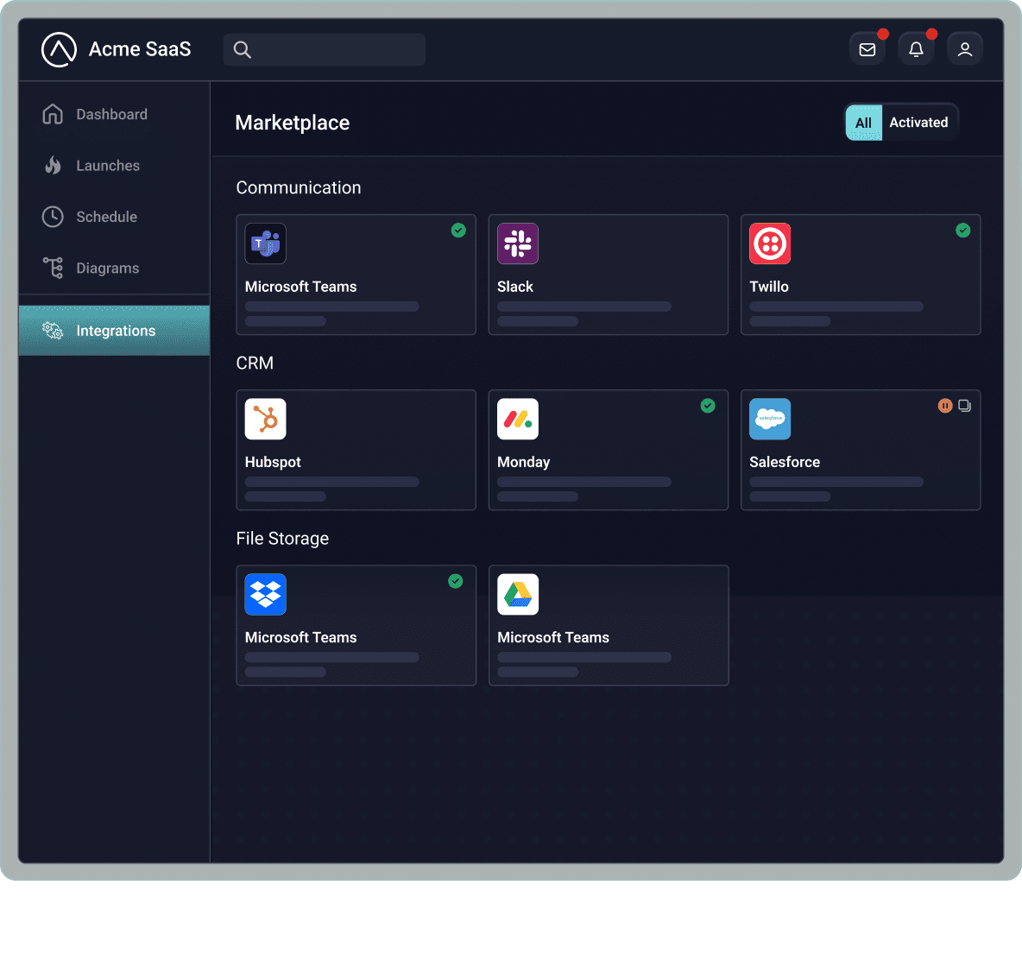This screenshot has width=1022, height=967.
Task: Click the Hubspot integration logo
Action: click(x=265, y=419)
